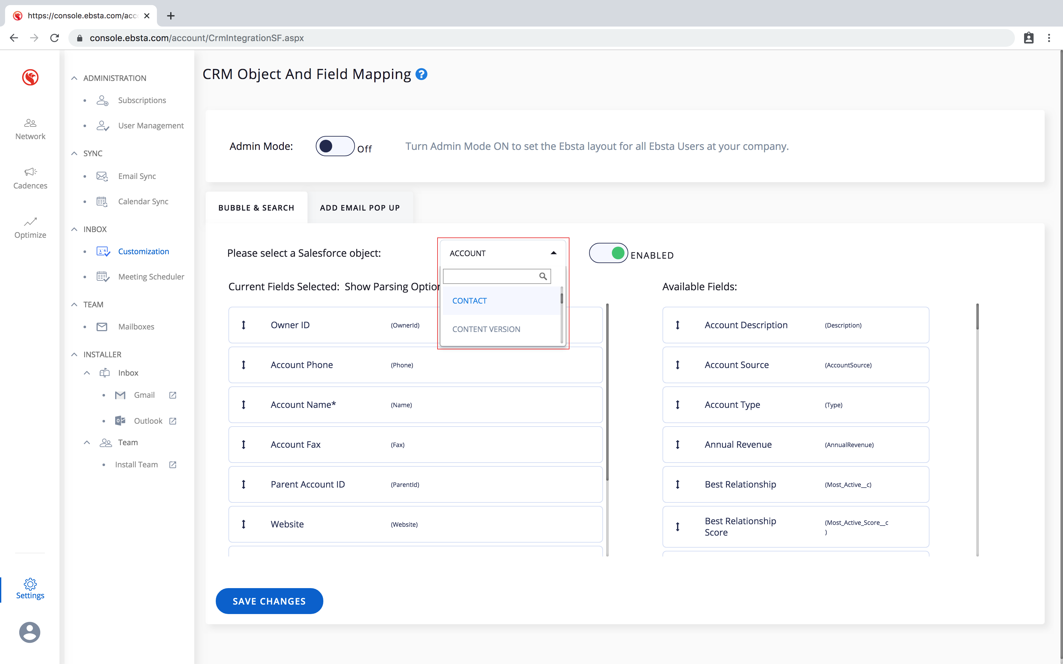Viewport: 1063px width, 664px height.
Task: Open Optimize chart icon
Action: (30, 222)
